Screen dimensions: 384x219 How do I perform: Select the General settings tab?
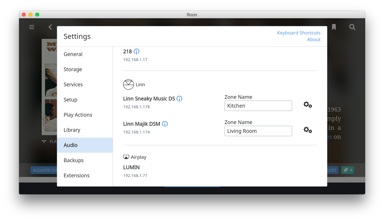[x=73, y=54]
